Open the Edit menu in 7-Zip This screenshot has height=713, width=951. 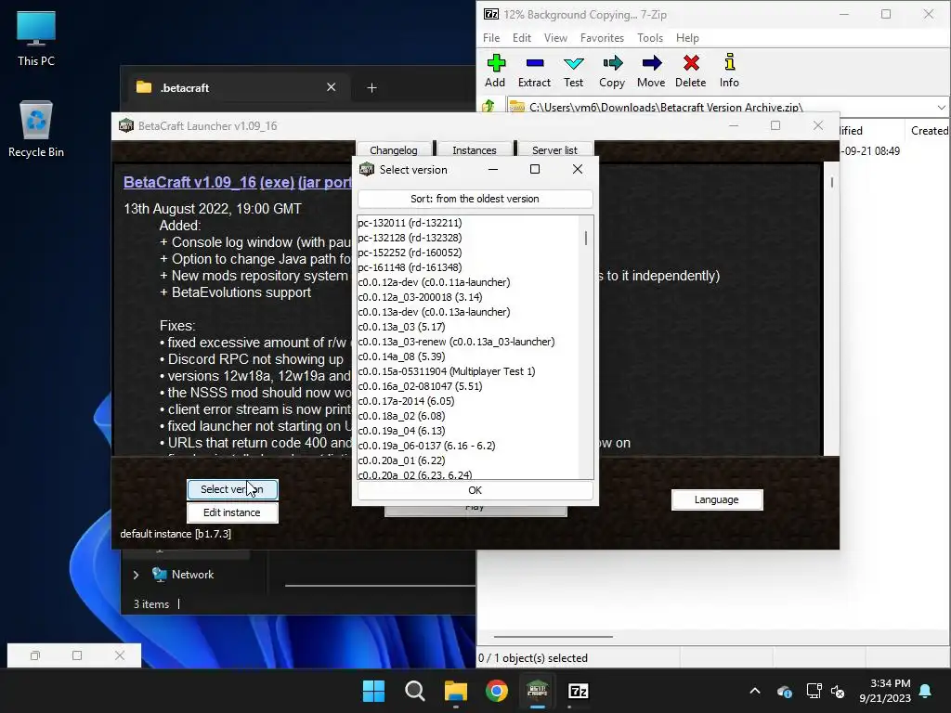(522, 37)
